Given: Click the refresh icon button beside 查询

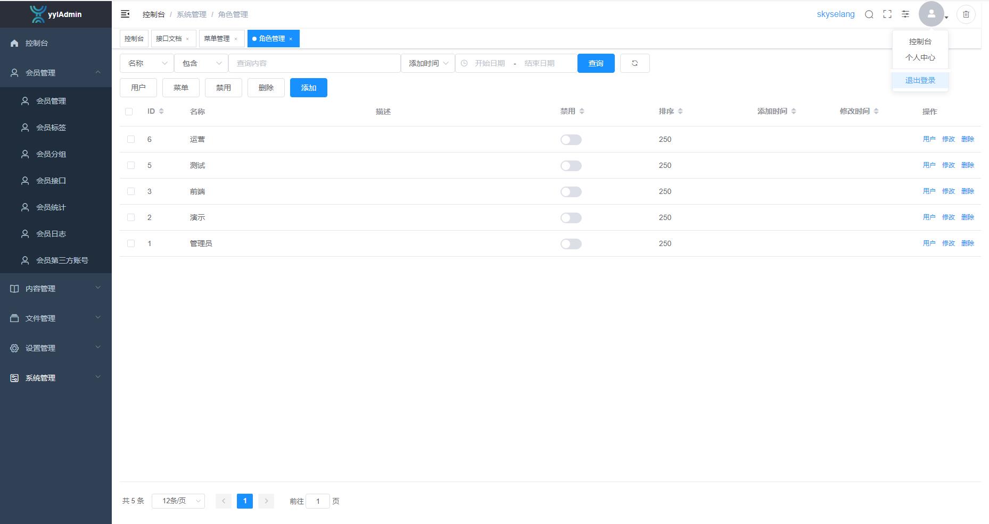Looking at the screenshot, I should 634,63.
